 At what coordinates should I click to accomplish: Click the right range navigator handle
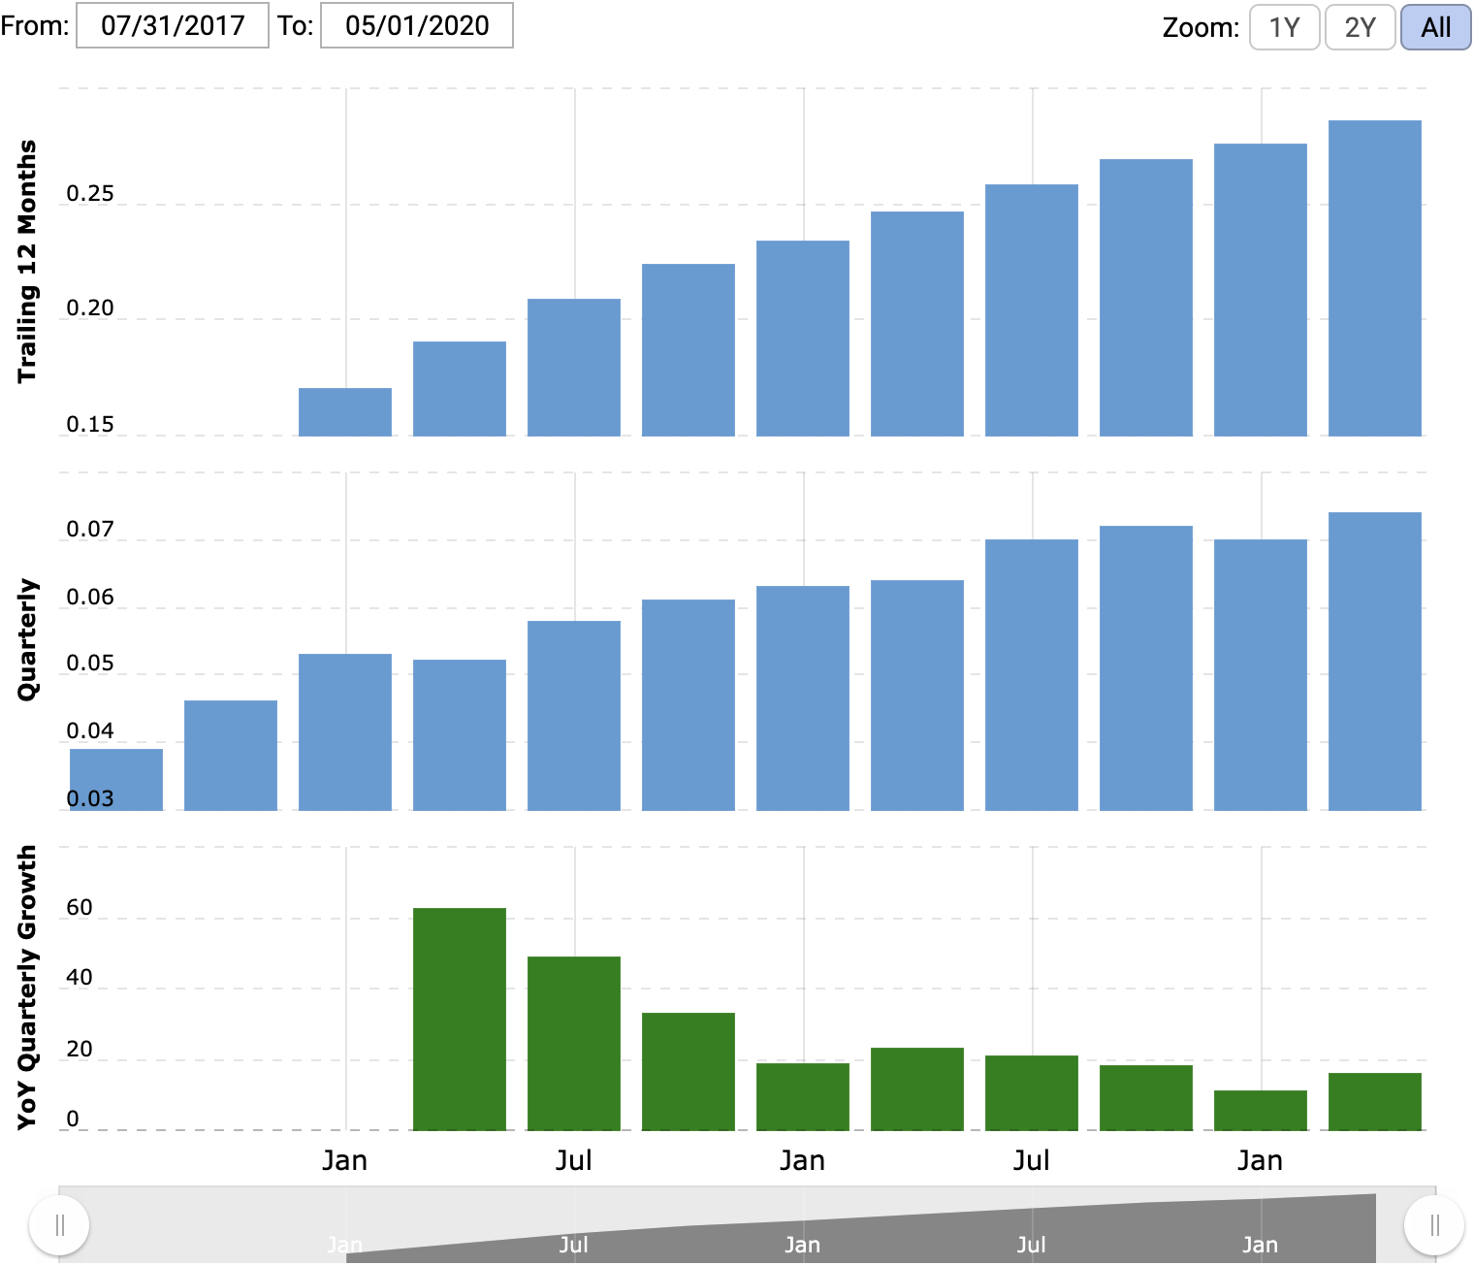pos(1434,1225)
